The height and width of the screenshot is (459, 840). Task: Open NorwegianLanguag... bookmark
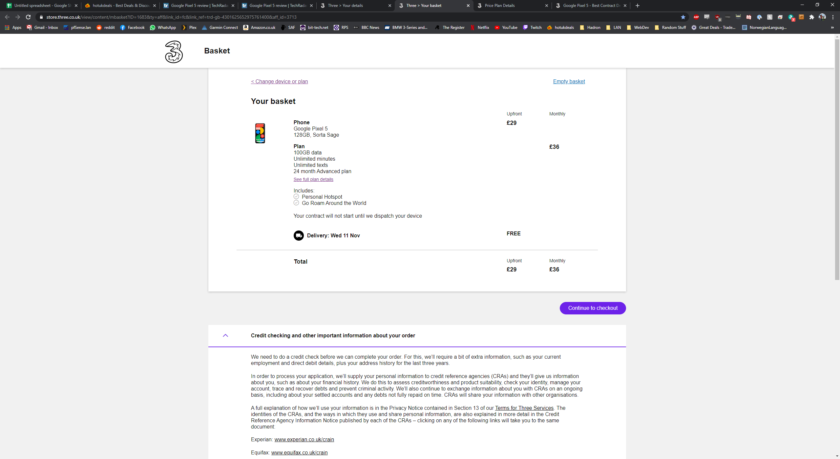point(765,28)
